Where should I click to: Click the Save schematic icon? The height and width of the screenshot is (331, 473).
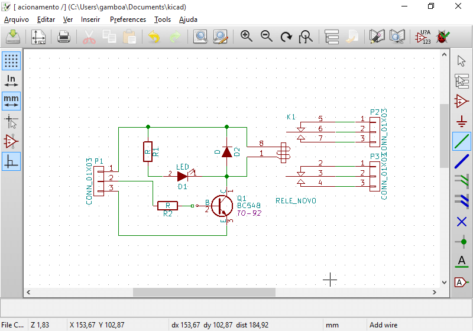13,37
